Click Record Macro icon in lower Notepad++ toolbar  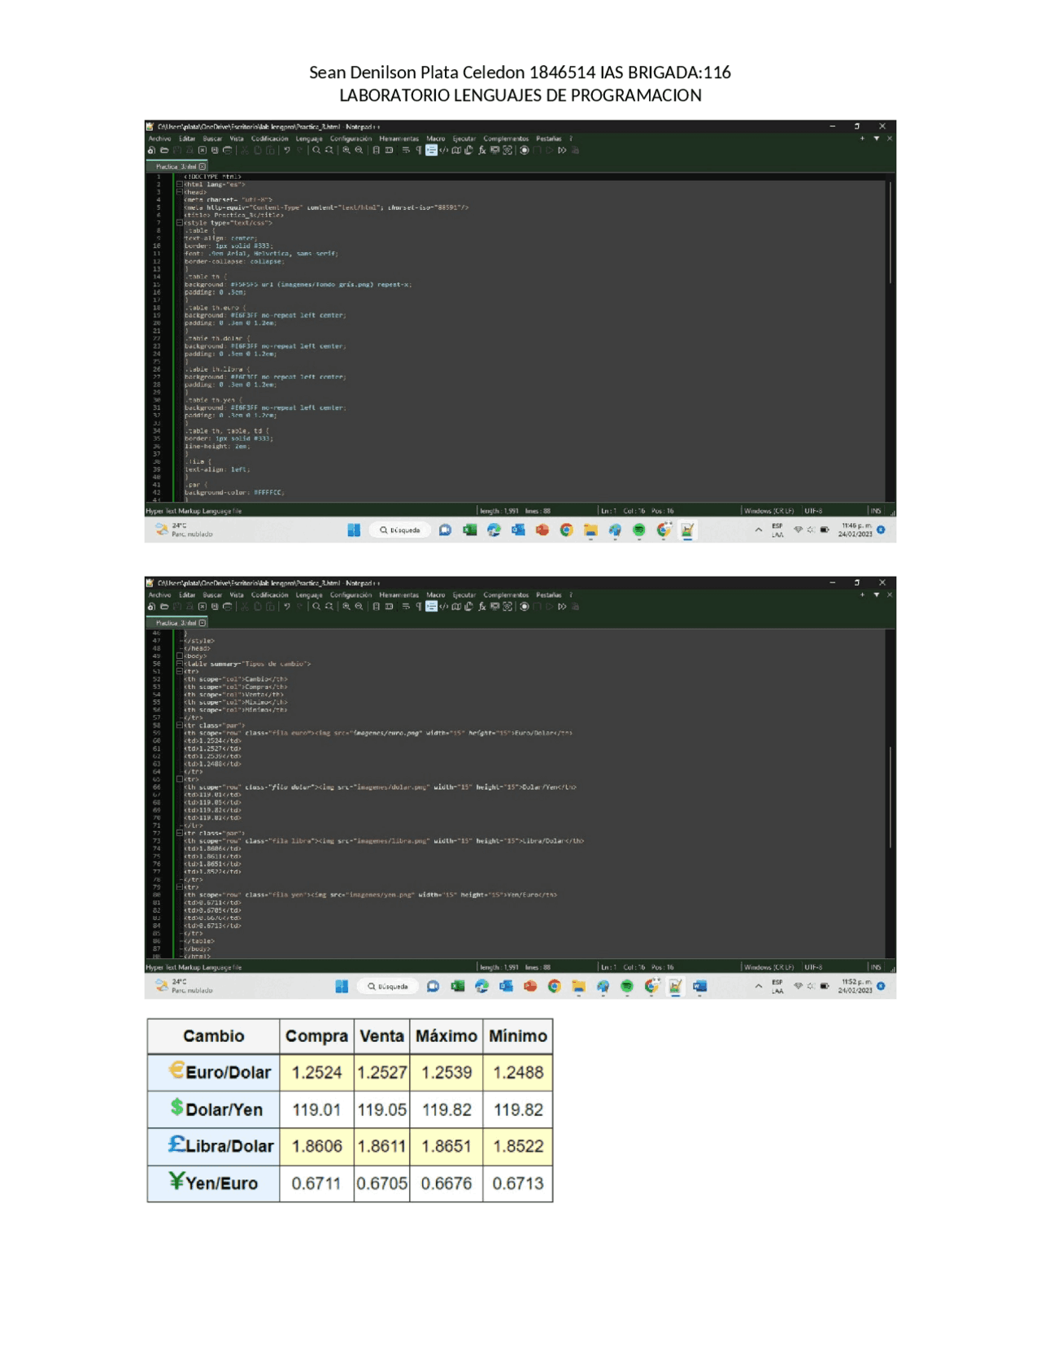pos(525,607)
